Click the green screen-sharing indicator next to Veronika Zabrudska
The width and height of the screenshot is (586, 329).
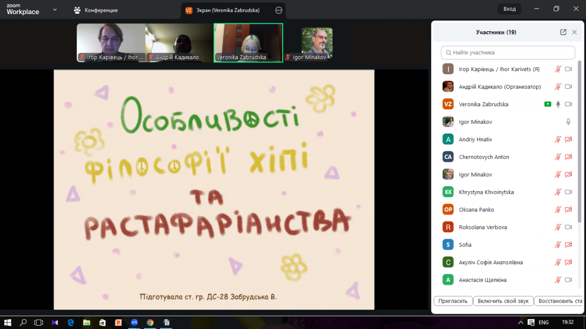tap(547, 104)
